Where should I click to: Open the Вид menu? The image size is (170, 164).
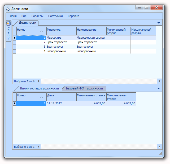pyautogui.click(x=24, y=16)
